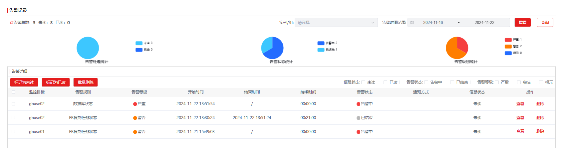The image size is (561, 148).
Task: Click the gray 已结束 status dot
Action: [358, 118]
